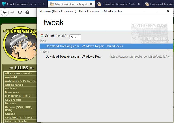Close the Download Advanced System tab

pyautogui.click(x=139, y=4)
